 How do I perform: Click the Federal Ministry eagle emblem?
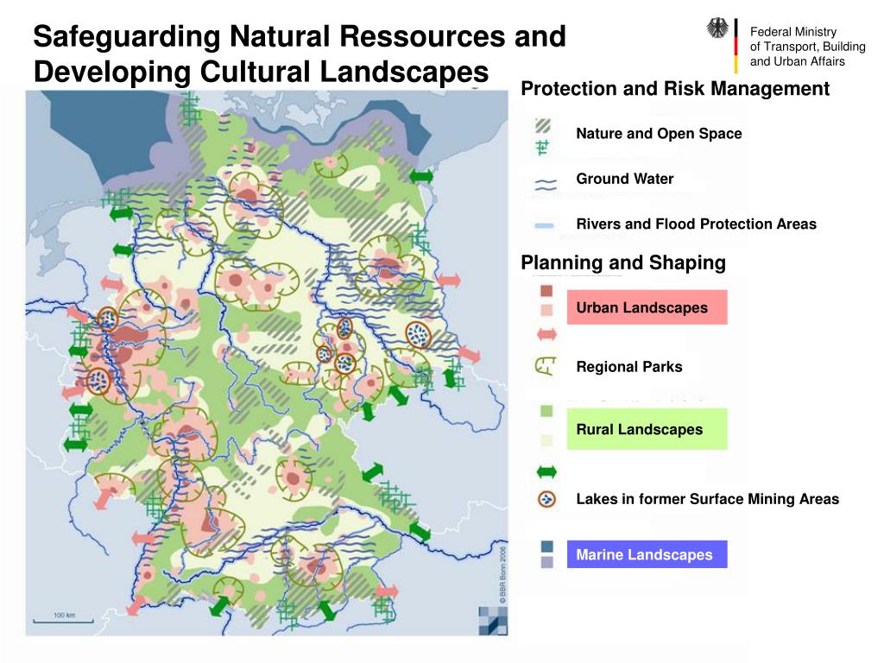point(719,30)
